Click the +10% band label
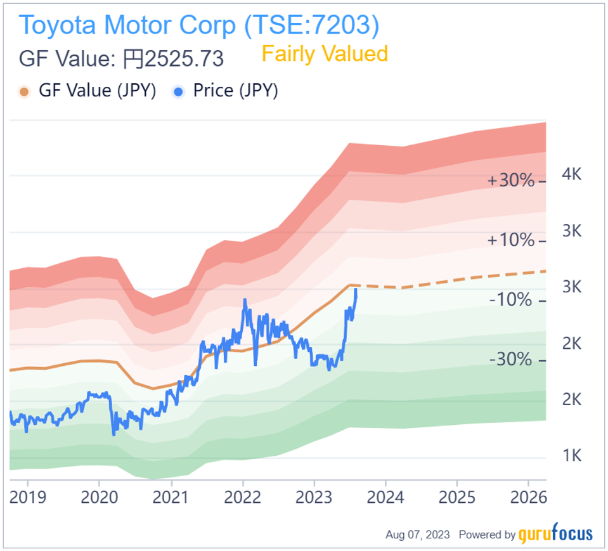608x551 pixels. [511, 240]
